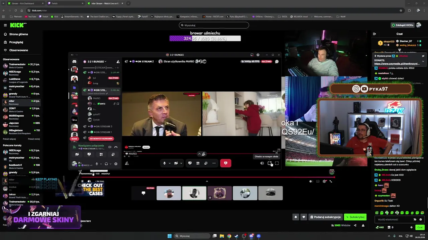Click the Zdobądź KICKs button

(x=403, y=25)
